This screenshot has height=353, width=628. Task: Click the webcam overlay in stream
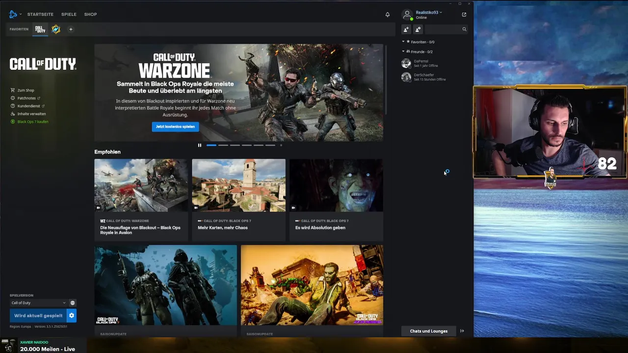click(x=550, y=132)
